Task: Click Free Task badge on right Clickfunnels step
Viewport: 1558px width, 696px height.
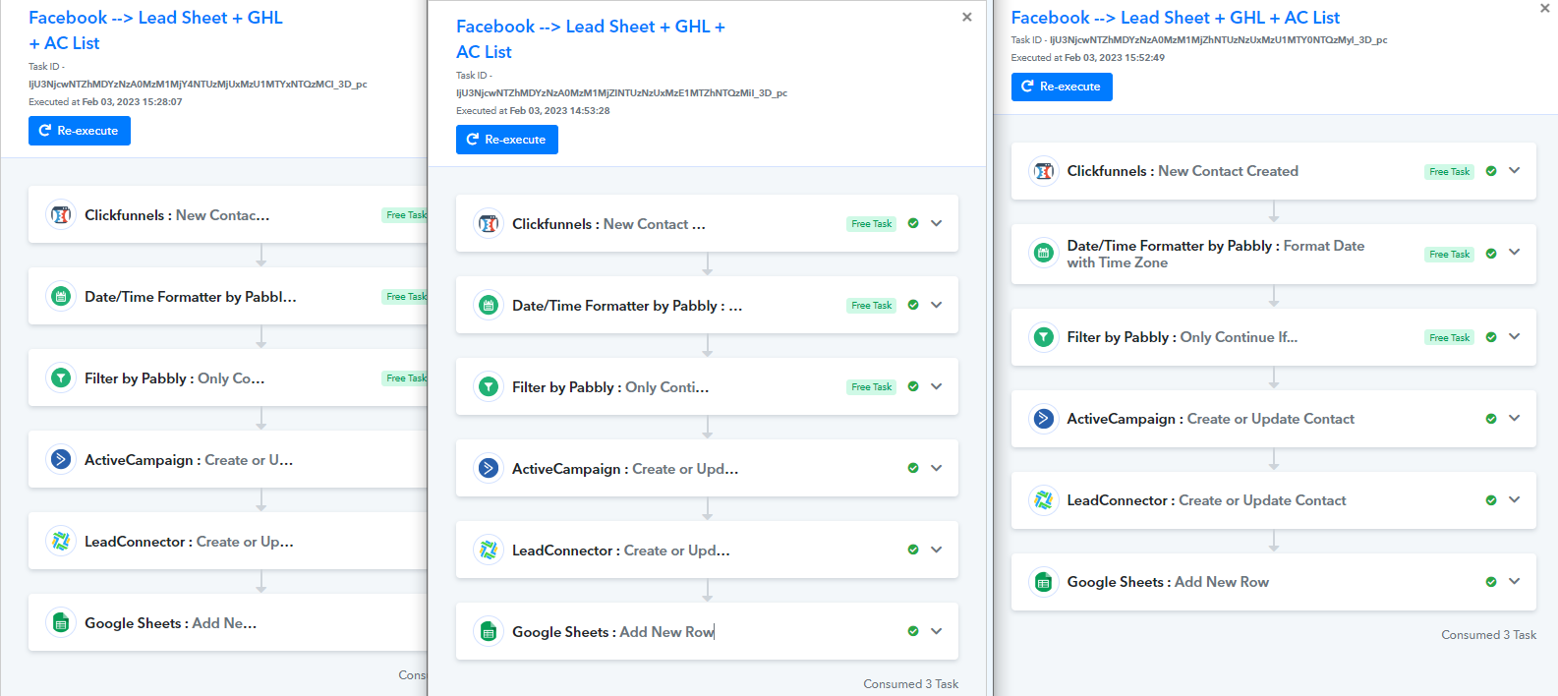Action: click(x=1450, y=171)
